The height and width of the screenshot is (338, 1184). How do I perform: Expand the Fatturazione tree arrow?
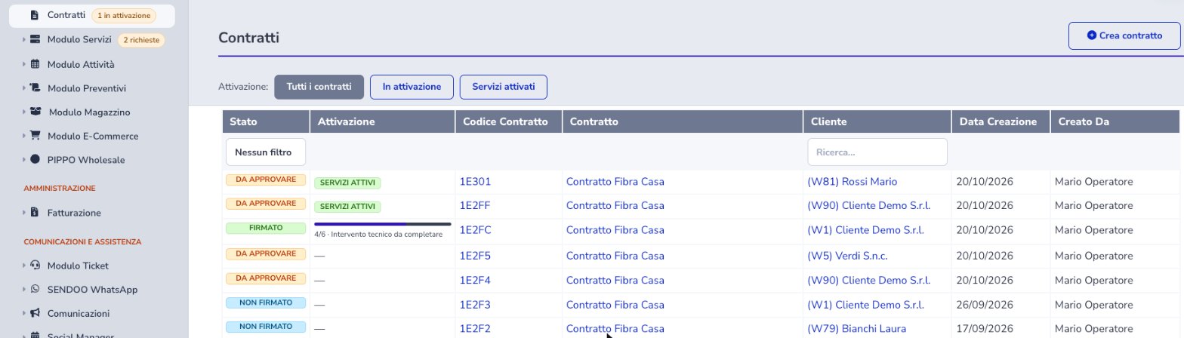click(x=23, y=213)
